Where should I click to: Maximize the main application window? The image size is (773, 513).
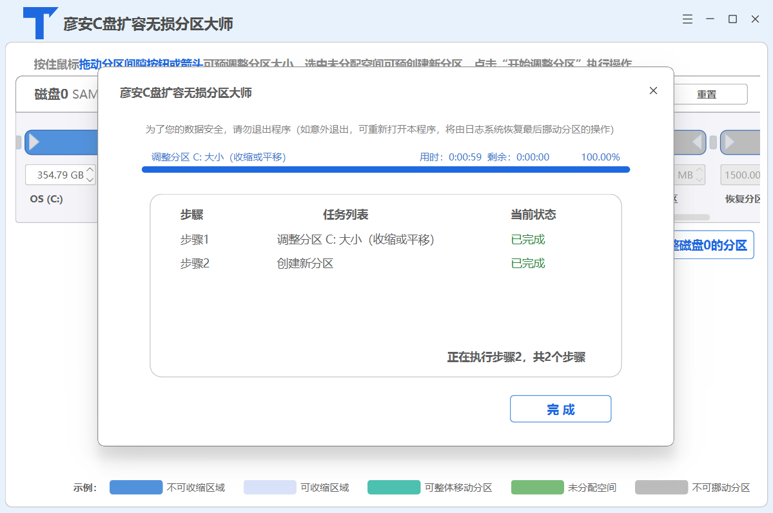tap(732, 19)
